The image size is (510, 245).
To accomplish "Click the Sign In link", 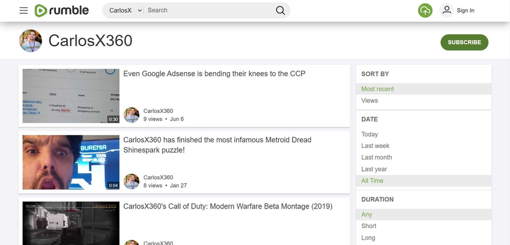I will coord(466,10).
